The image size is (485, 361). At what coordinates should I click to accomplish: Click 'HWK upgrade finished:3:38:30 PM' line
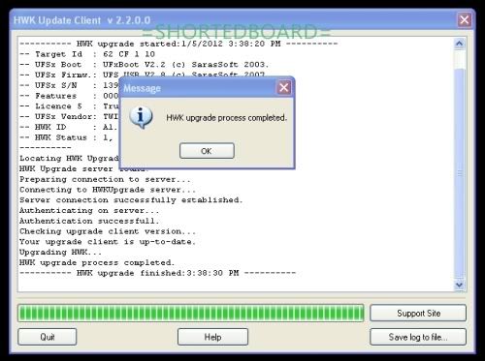point(157,273)
